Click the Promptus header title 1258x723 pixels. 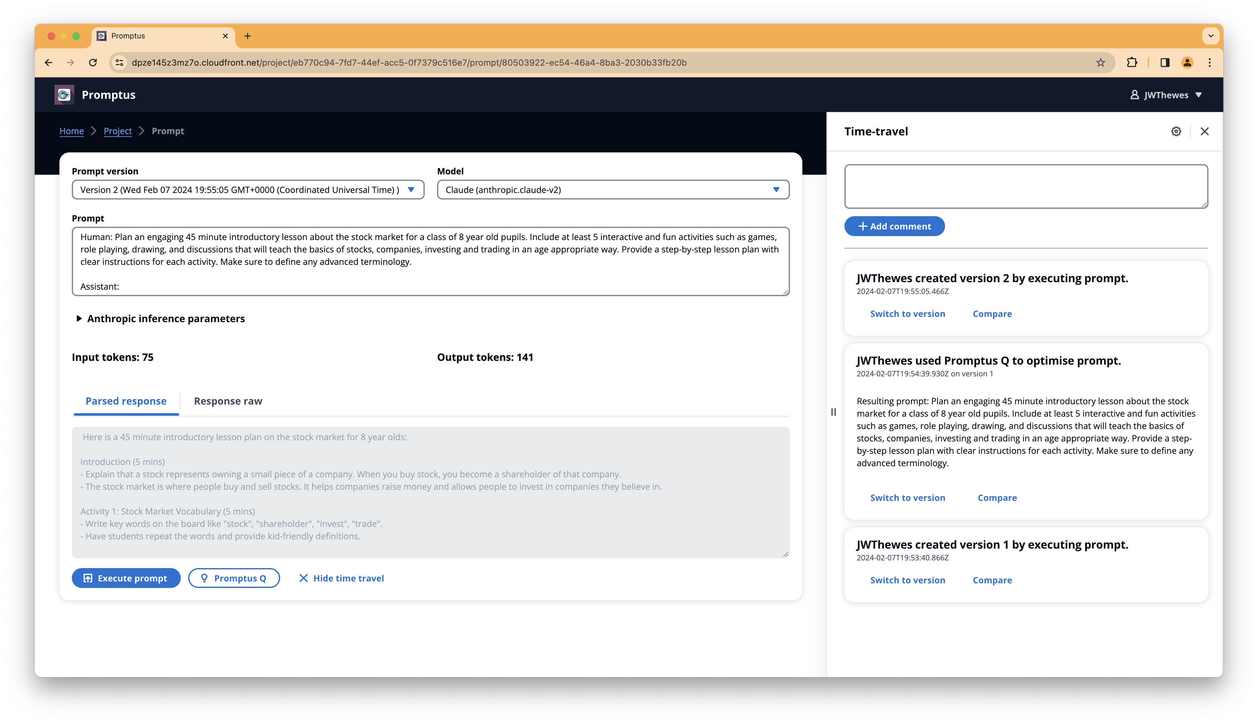pos(109,94)
